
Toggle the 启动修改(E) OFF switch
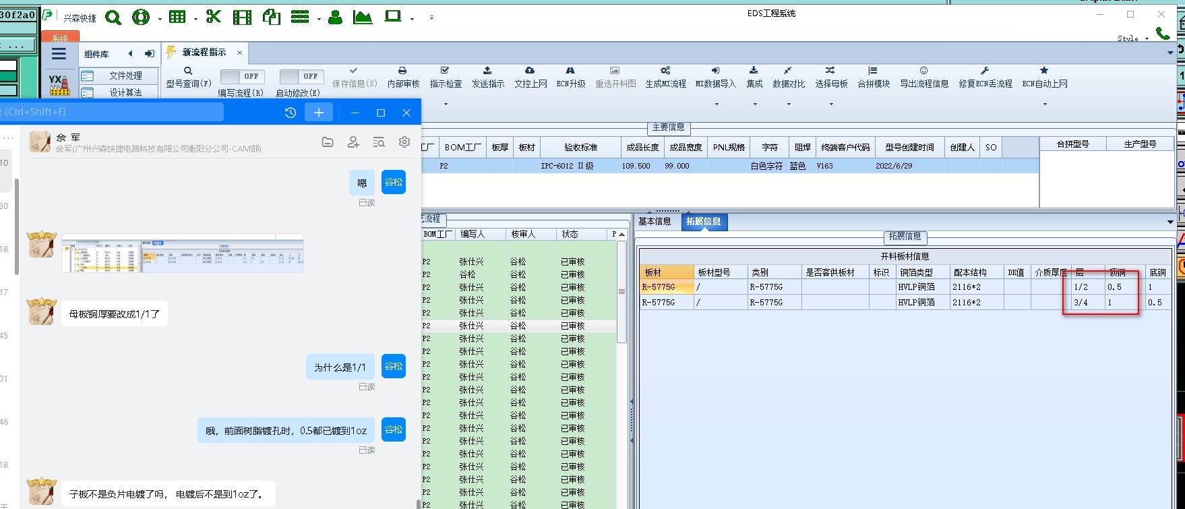301,76
